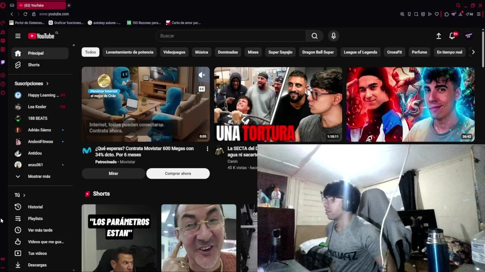Click the search magnifier button

pos(314,36)
